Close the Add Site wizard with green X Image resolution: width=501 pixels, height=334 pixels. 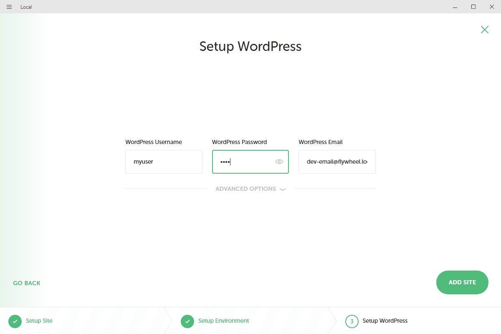click(x=484, y=29)
